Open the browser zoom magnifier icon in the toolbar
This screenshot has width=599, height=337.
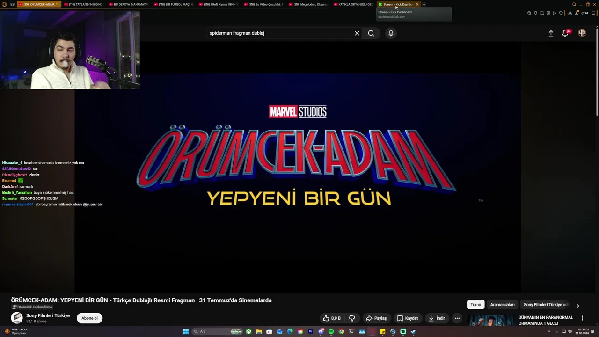tap(529, 13)
